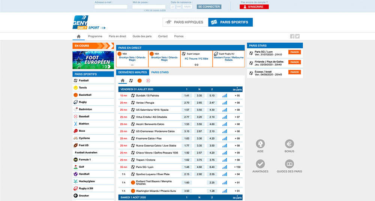Open the Twitter social icon
The width and height of the screenshot is (375, 201).
click(297, 36)
